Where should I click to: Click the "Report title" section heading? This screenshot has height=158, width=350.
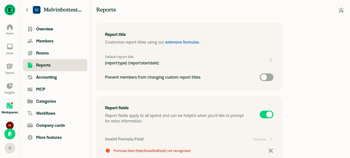click(115, 35)
